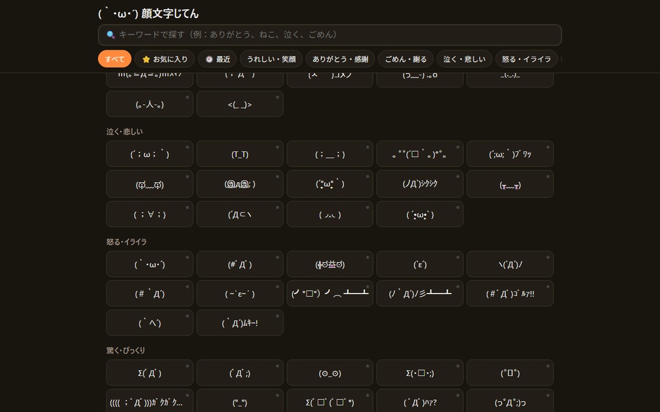
Task: Click the 怒る・イライラ section heading
Action: pyautogui.click(x=126, y=242)
